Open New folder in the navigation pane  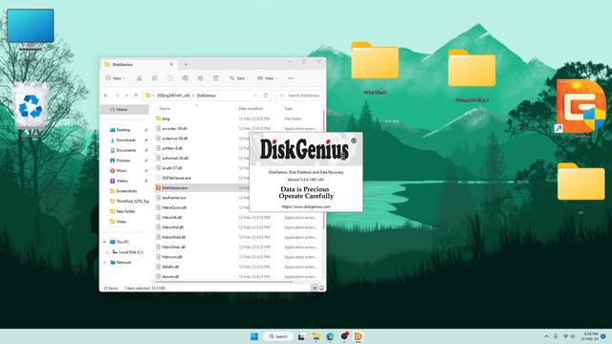tap(125, 211)
